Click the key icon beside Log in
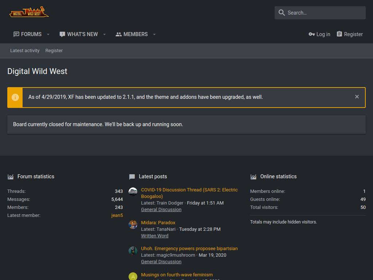Viewport: 373px width, 280px height. click(x=312, y=34)
